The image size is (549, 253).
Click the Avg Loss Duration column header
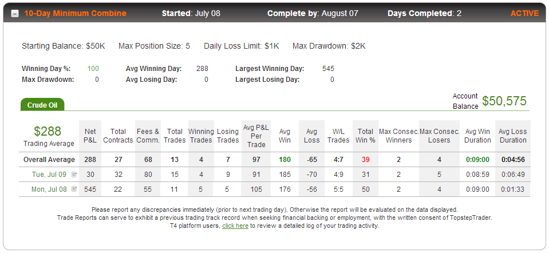click(513, 136)
